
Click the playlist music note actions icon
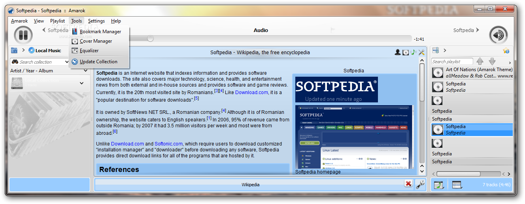(438, 185)
